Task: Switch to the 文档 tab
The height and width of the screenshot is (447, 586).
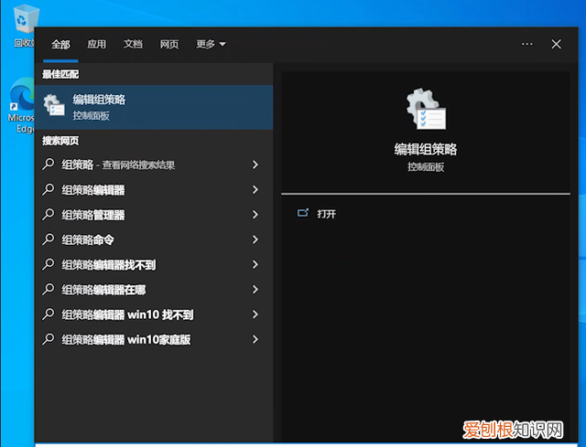Action: coord(133,44)
